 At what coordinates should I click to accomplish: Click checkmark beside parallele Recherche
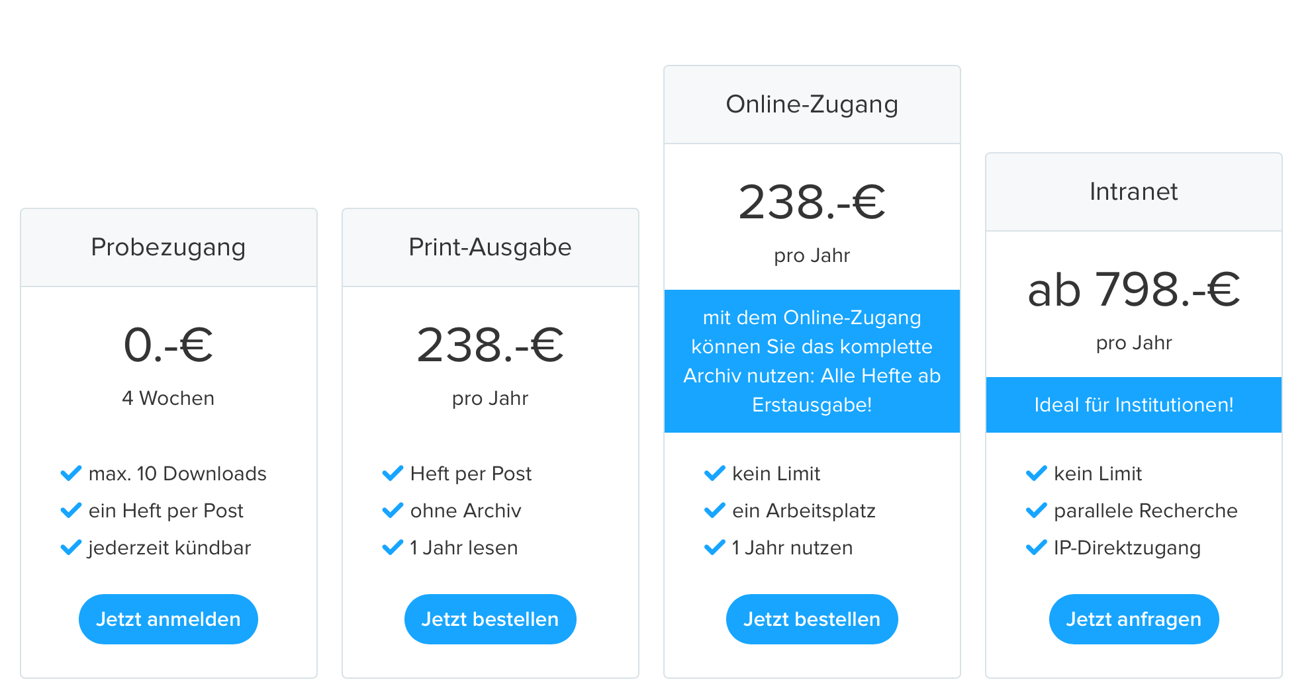[1036, 511]
